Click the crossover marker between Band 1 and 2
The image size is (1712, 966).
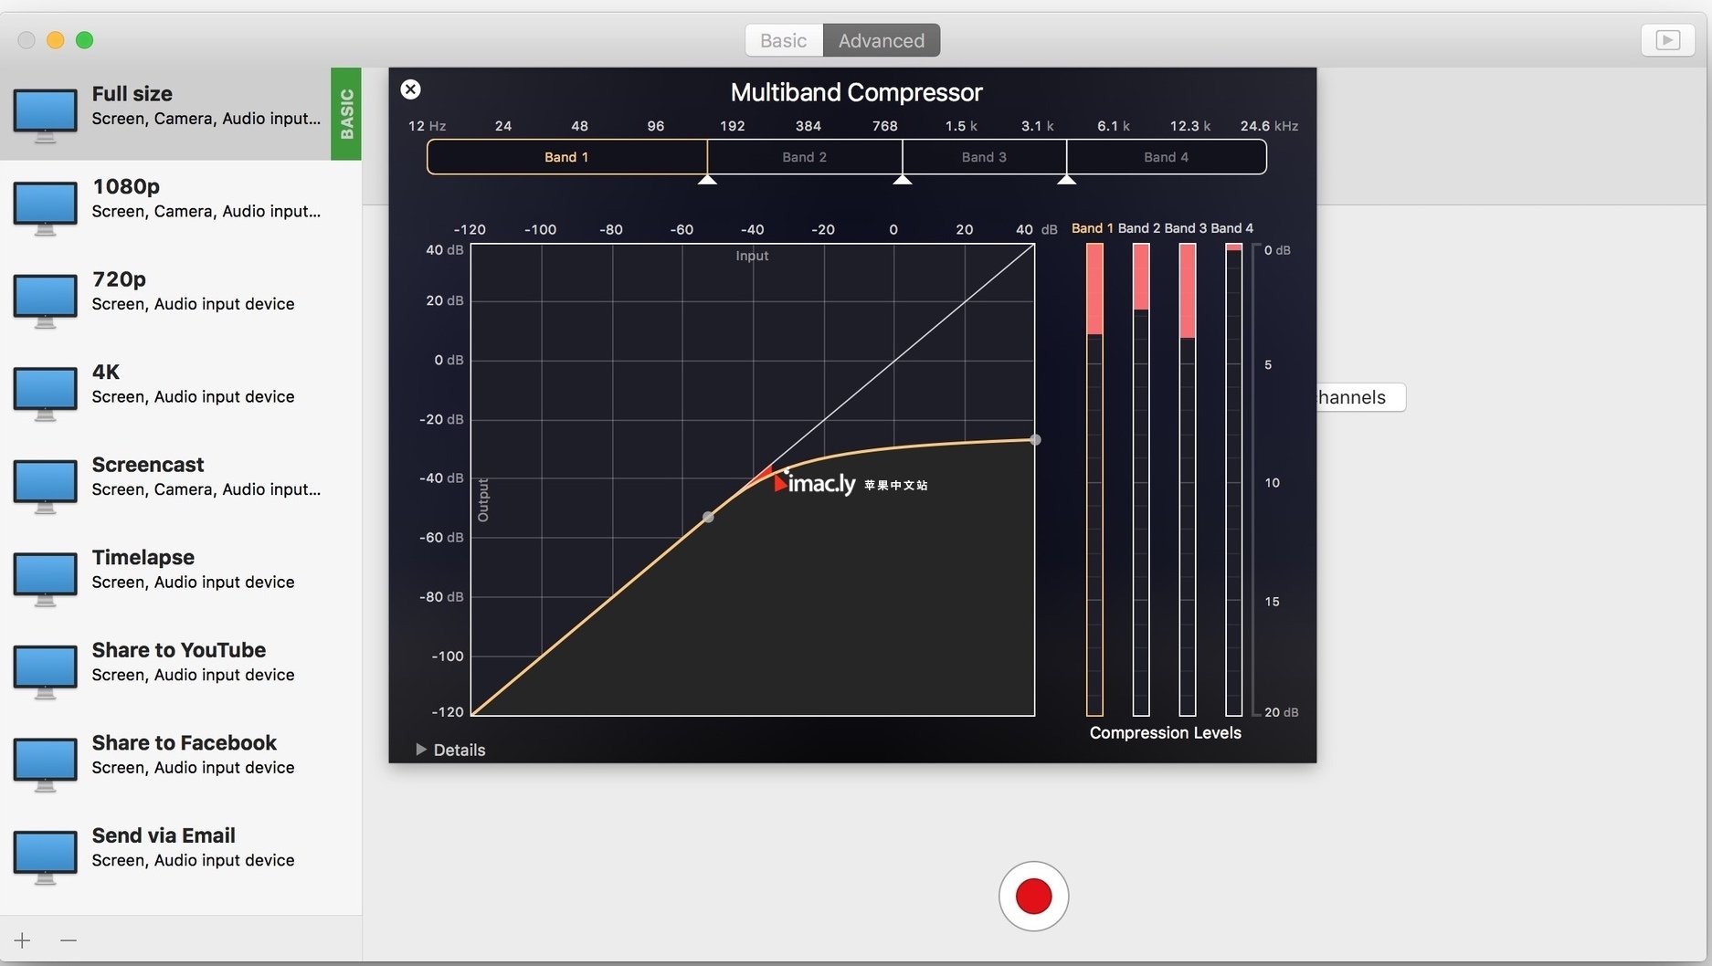tap(707, 180)
